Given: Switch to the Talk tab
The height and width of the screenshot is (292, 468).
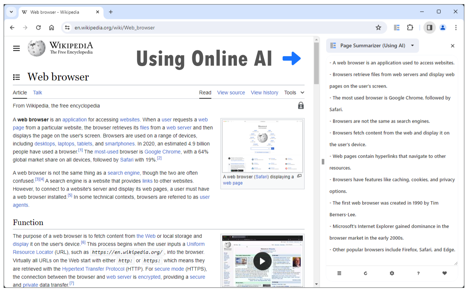Looking at the screenshot, I should pos(38,93).
